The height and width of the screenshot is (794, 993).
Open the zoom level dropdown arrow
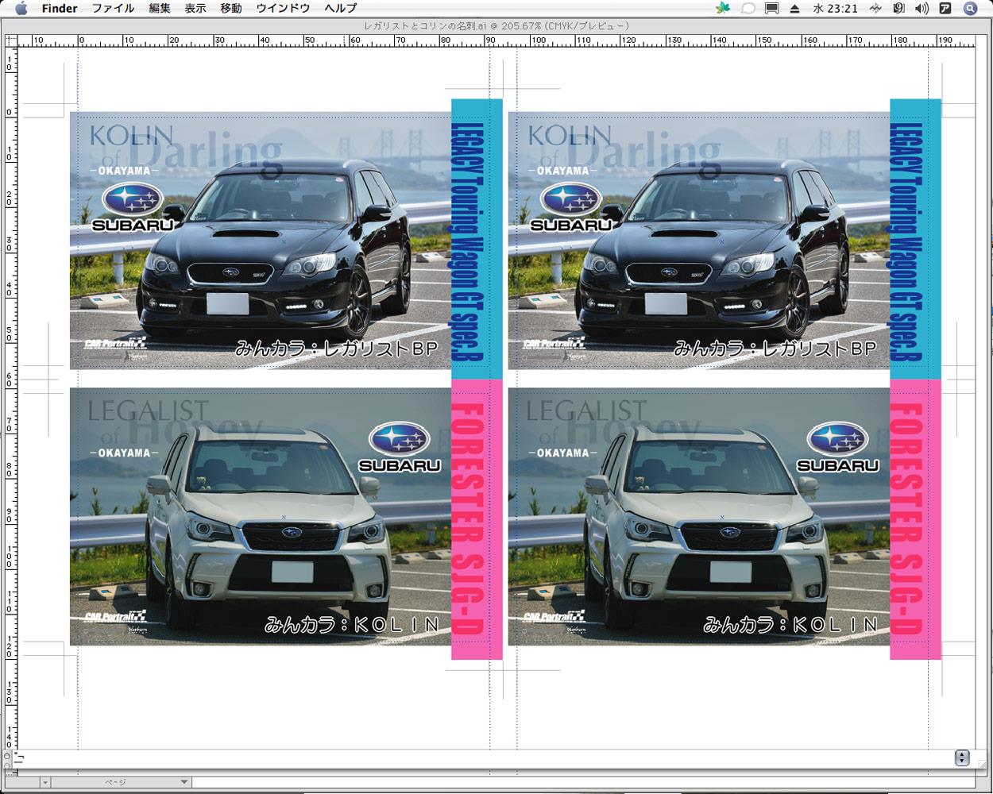[x=45, y=782]
